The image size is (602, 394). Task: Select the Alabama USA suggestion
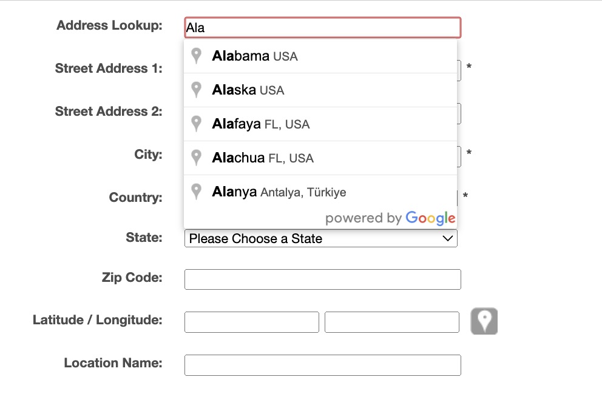[255, 56]
